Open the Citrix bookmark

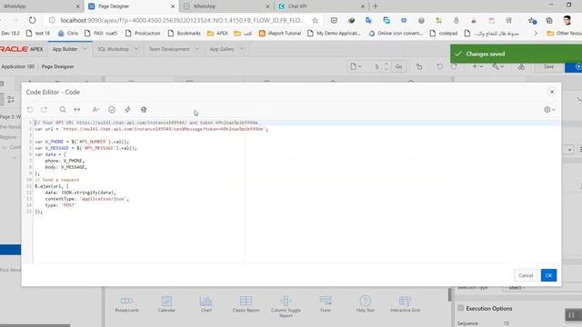(x=68, y=33)
